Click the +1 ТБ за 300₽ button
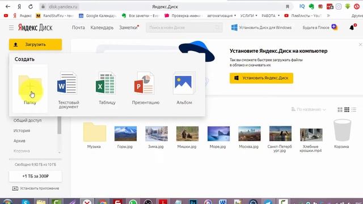The width and height of the screenshot is (363, 204). tap(35, 176)
